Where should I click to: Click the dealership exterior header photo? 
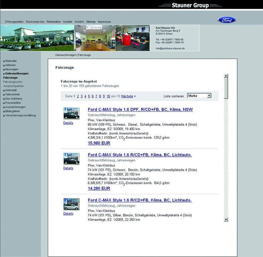(37, 38)
